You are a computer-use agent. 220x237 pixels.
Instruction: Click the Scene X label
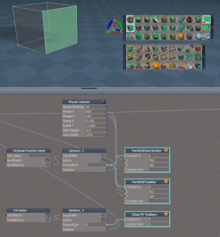[68, 121]
